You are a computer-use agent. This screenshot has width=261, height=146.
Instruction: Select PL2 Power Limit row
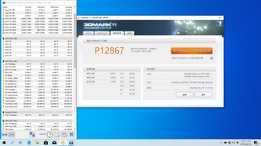pyautogui.click(x=37, y=106)
